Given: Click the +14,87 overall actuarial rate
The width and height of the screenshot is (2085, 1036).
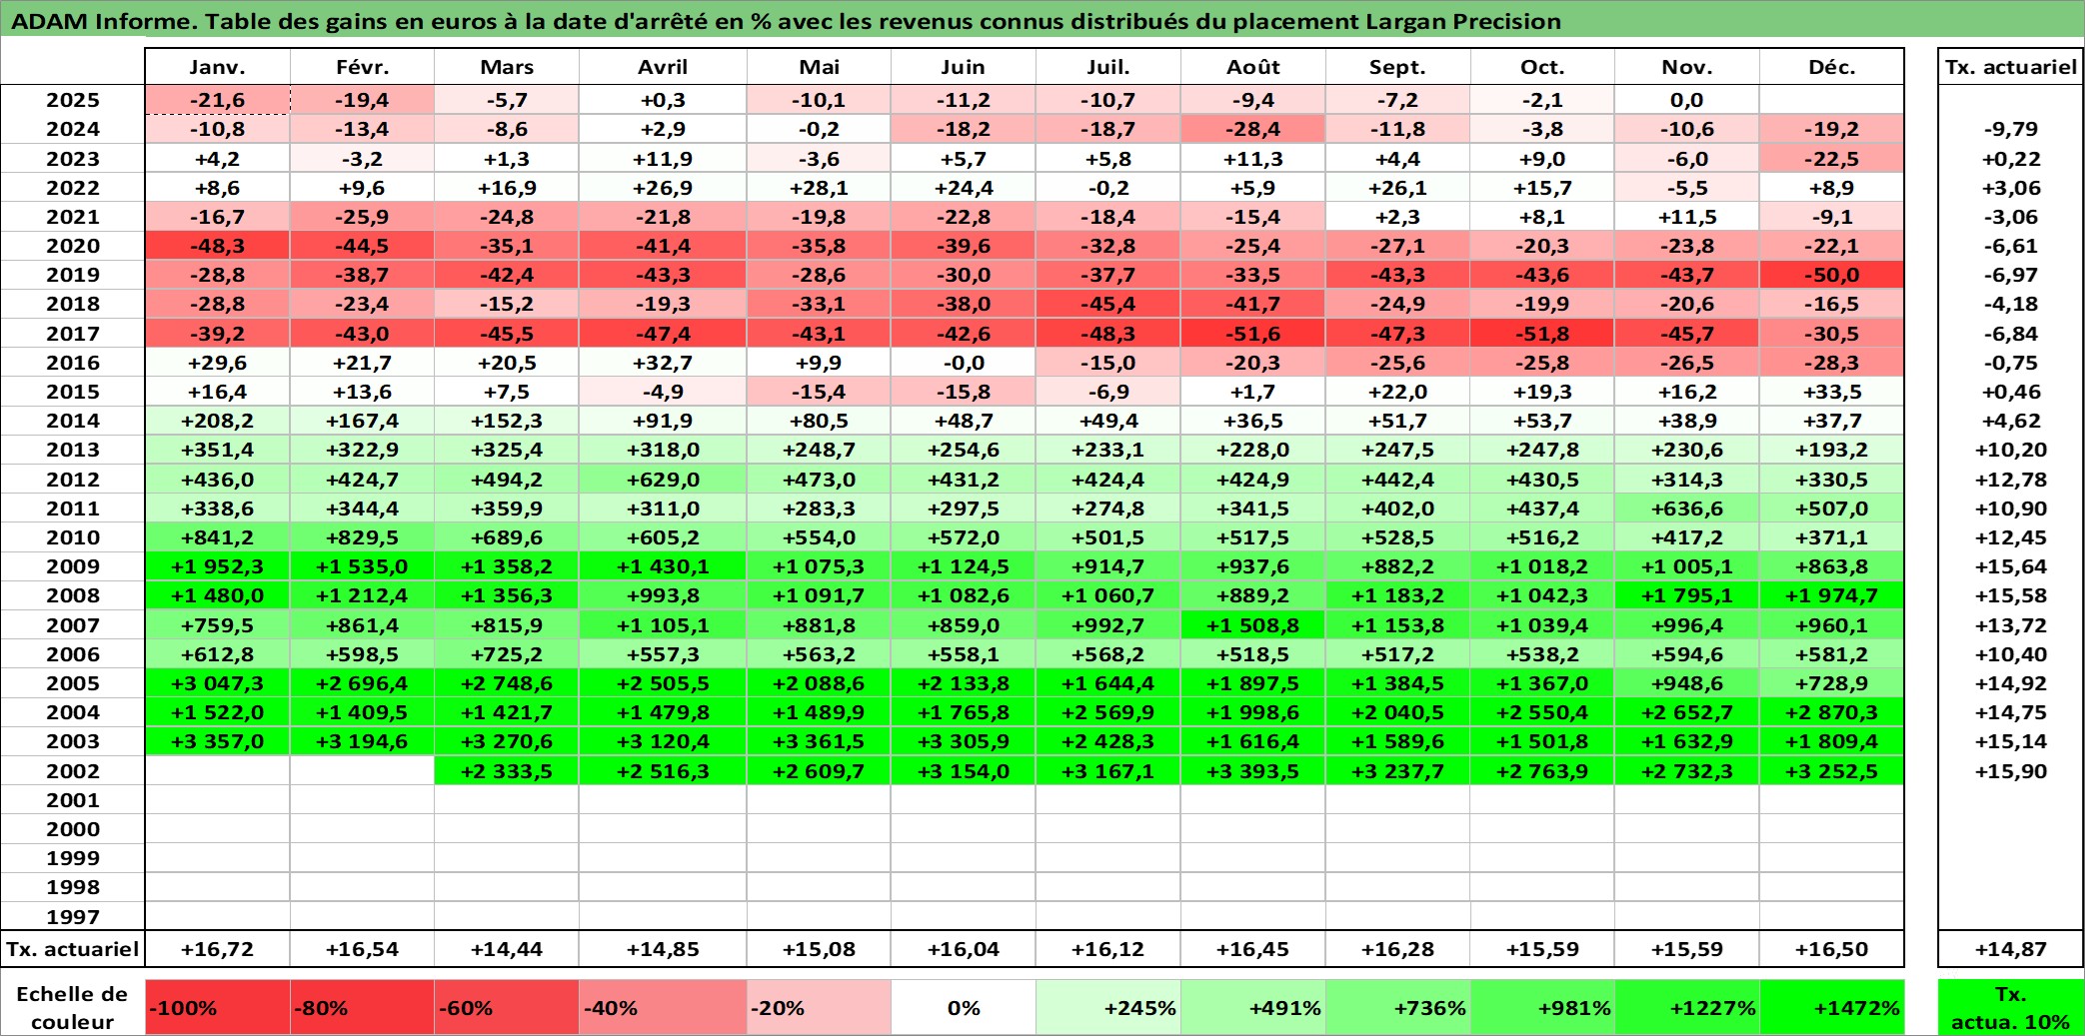Looking at the screenshot, I should pyautogui.click(x=2010, y=949).
